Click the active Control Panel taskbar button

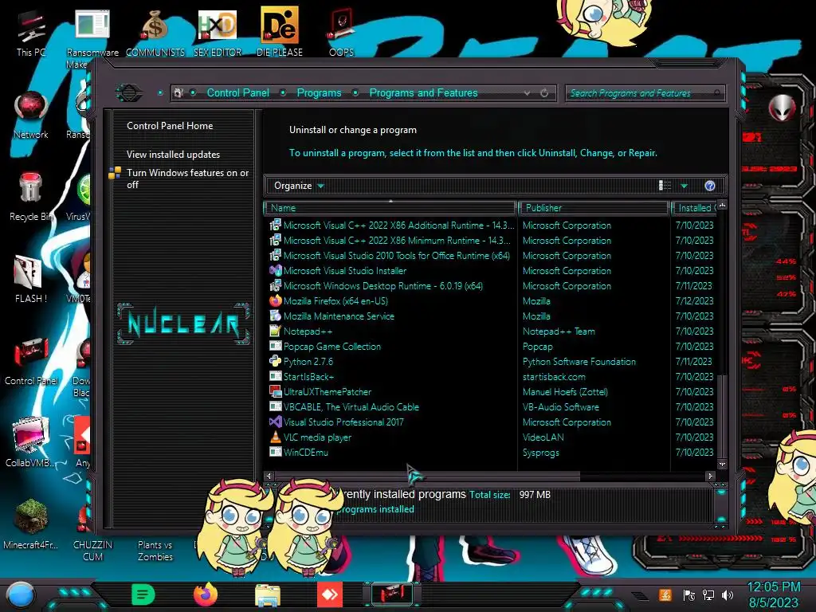(392, 594)
